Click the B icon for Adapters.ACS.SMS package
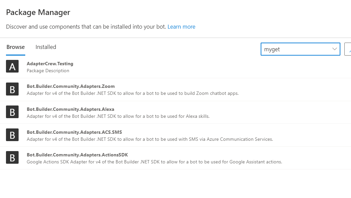The image size is (351, 198). click(x=12, y=135)
